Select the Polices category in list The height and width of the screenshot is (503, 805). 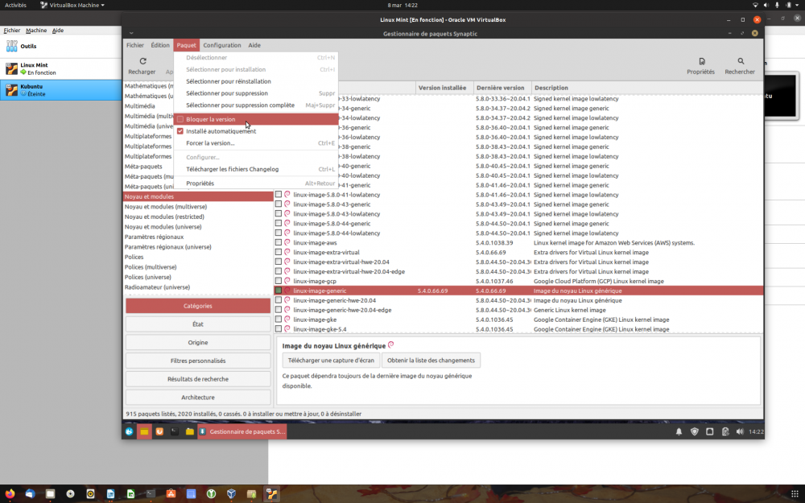pyautogui.click(x=134, y=258)
